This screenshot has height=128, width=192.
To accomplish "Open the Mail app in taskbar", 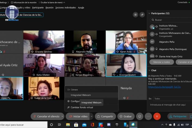I will pos(84,125).
